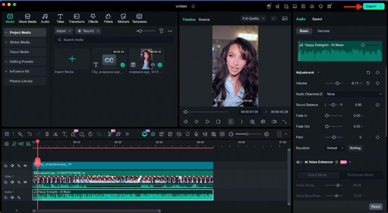Image resolution: width=388 pixels, height=213 pixels.
Task: Expand more timeline tools chevrons
Action: point(127,134)
